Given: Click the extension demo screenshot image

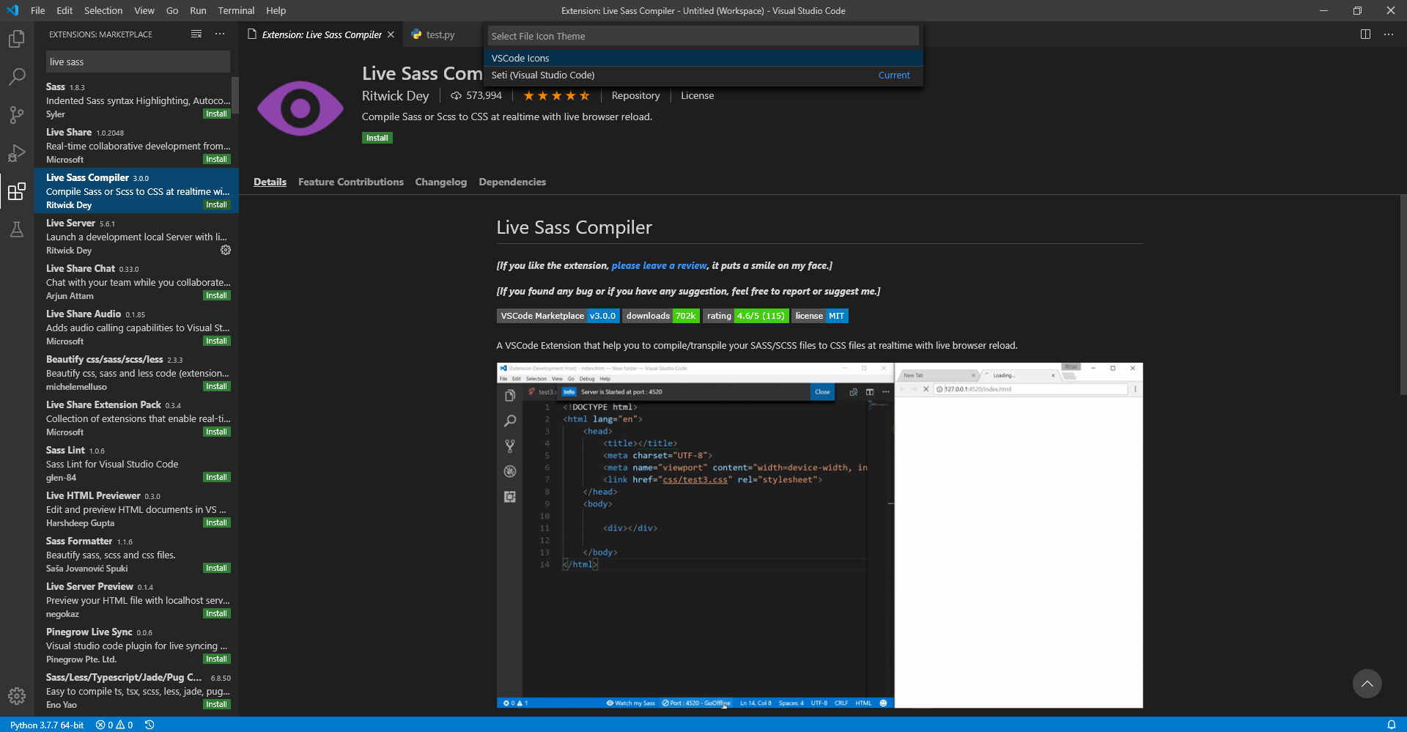Looking at the screenshot, I should (x=819, y=535).
